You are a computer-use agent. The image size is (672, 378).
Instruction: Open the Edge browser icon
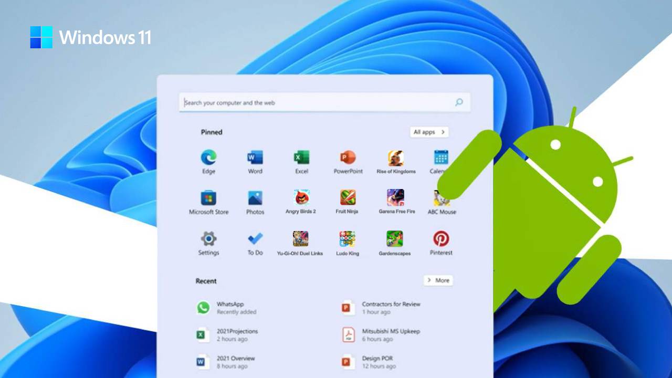click(x=208, y=157)
